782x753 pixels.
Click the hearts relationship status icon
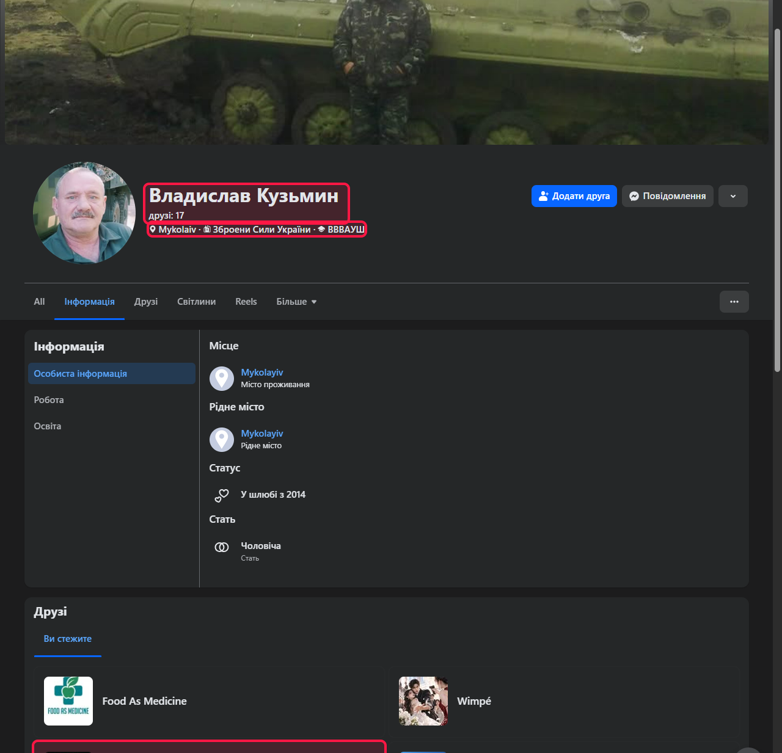[222, 495]
